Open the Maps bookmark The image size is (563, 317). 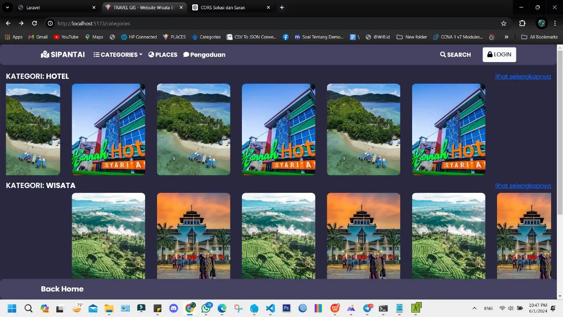[94, 37]
